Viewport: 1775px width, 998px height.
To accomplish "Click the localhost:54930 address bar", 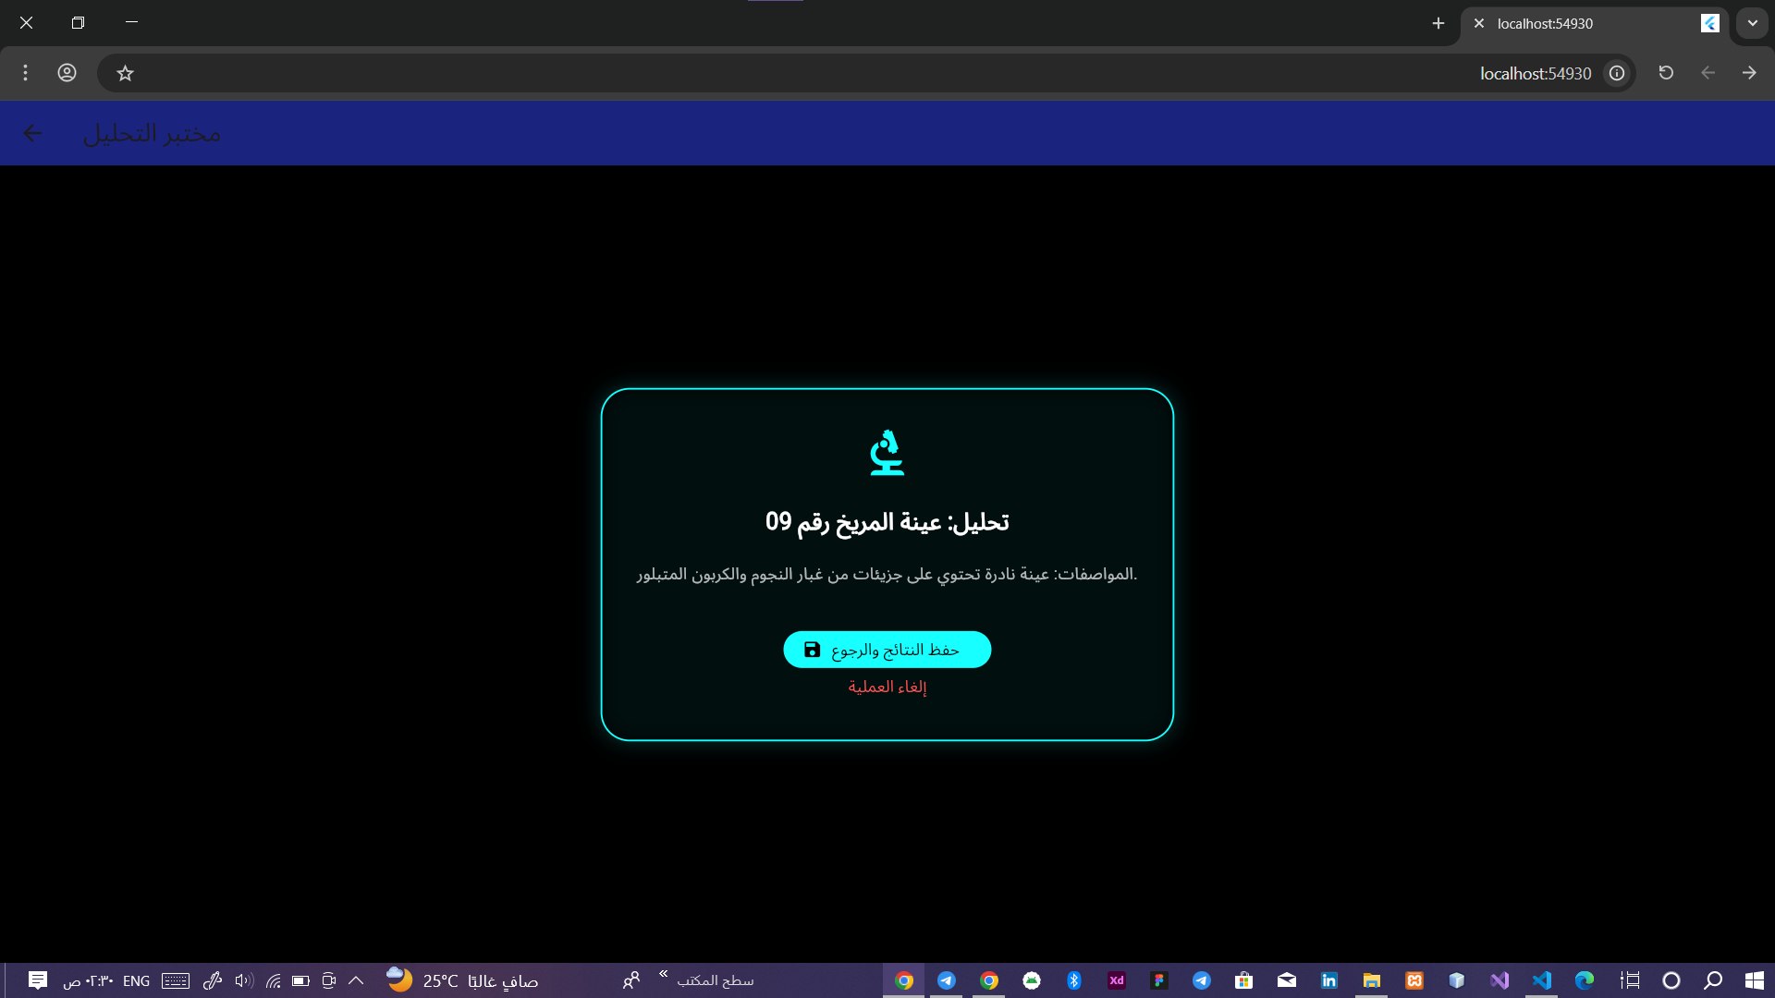I will click(x=1535, y=73).
